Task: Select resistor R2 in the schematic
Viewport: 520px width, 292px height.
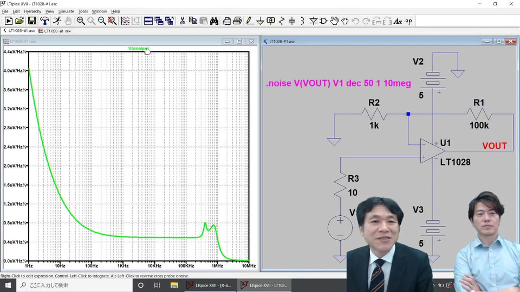Action: [x=374, y=114]
